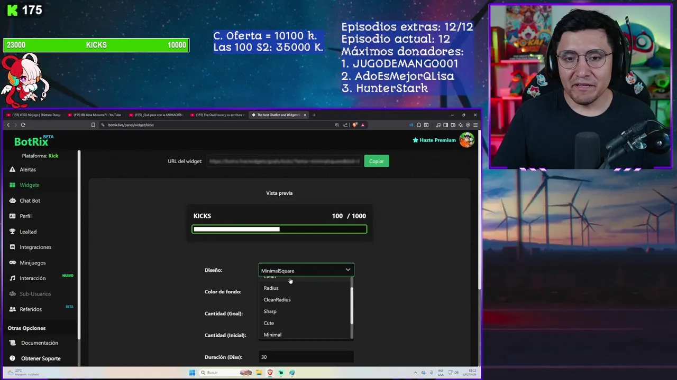The width and height of the screenshot is (677, 380).
Task: Click the KICKS preview progress bar
Action: click(279, 229)
